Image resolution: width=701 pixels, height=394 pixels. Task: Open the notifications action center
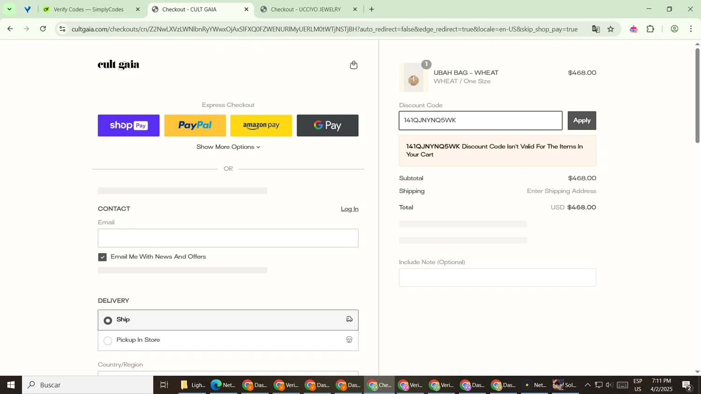(687, 385)
